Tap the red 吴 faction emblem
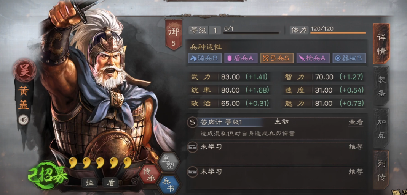 [24, 70]
